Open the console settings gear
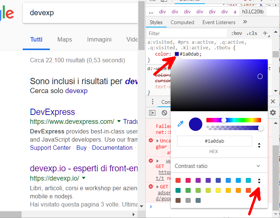 point(273,113)
